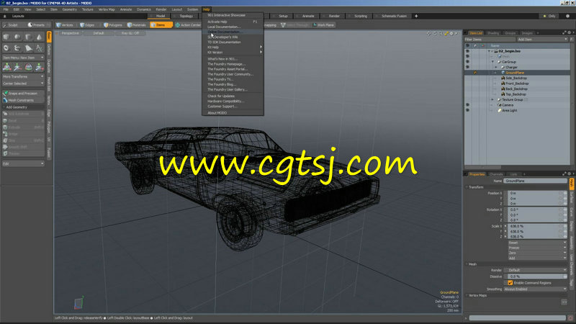The height and width of the screenshot is (324, 576).
Task: Open Smoothing Always Enabled dropdown
Action: tap(536, 289)
